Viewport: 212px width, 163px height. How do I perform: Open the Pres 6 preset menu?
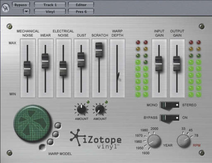[81, 12]
